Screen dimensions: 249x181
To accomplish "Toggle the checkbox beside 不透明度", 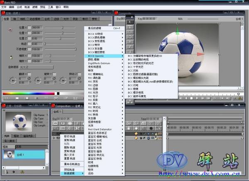I will pyautogui.click(x=29, y=49).
